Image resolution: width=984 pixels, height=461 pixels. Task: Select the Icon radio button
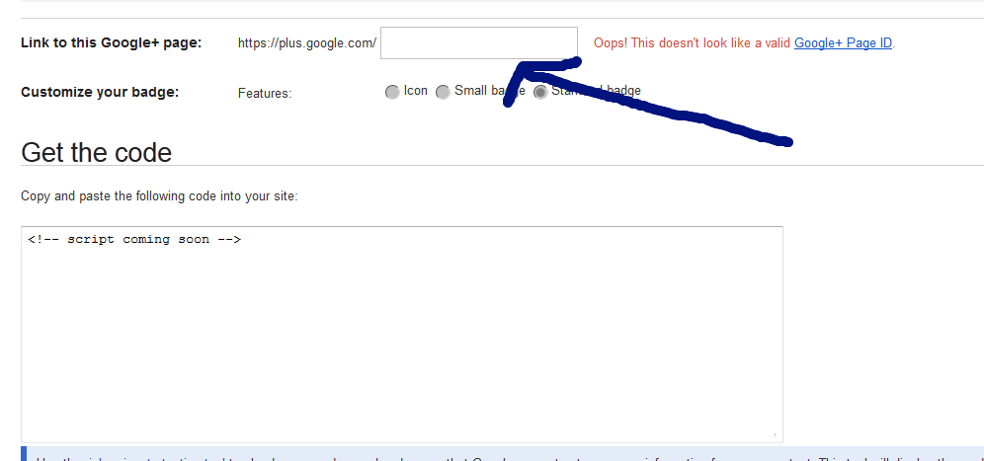tap(392, 92)
